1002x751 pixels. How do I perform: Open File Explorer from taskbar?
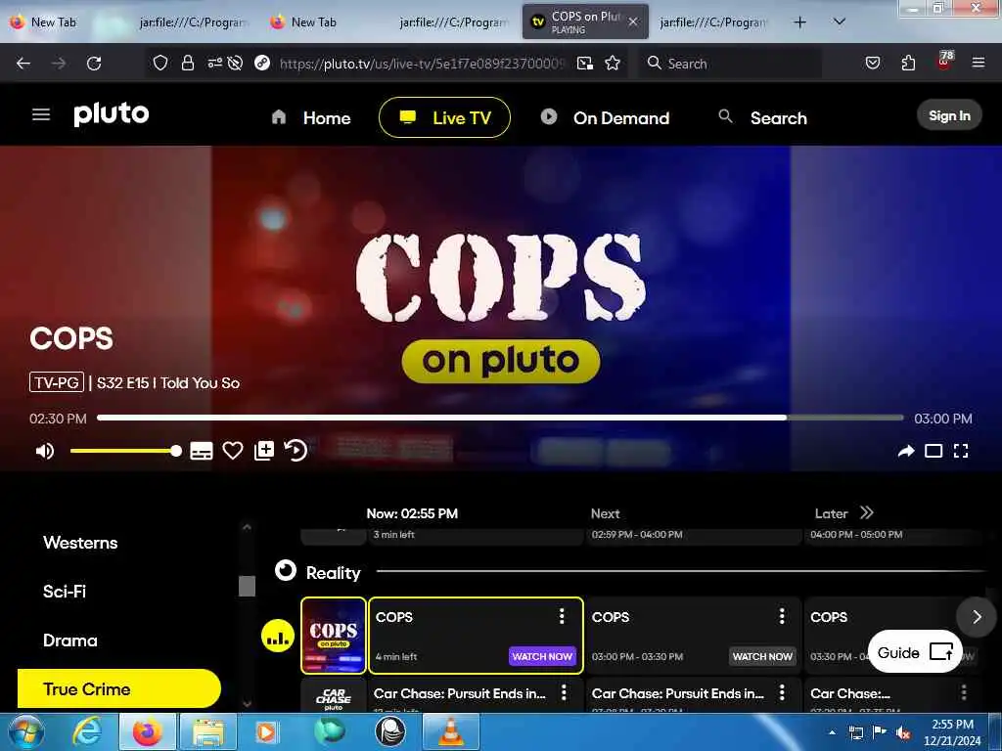tap(208, 731)
